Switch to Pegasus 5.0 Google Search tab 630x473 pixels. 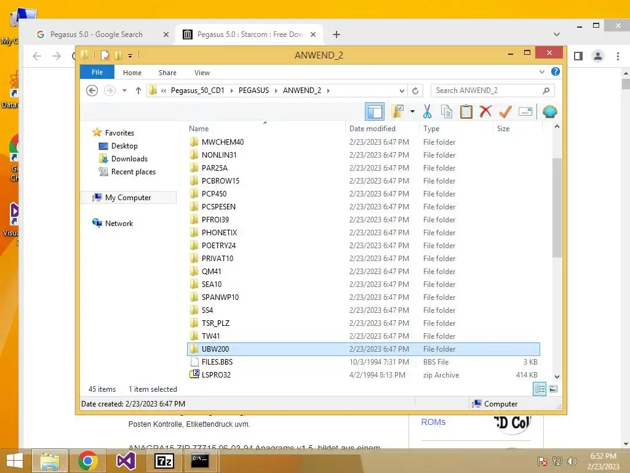(97, 34)
